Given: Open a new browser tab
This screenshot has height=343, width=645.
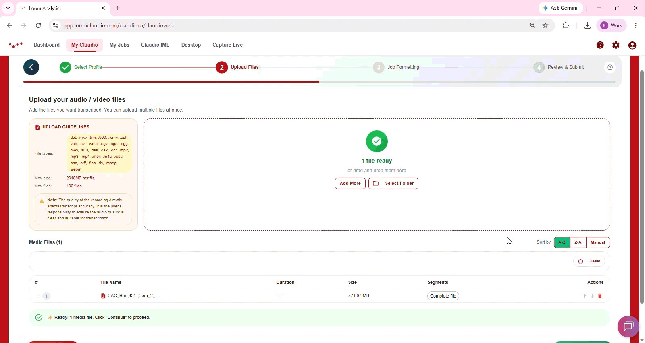Looking at the screenshot, I should [118, 8].
